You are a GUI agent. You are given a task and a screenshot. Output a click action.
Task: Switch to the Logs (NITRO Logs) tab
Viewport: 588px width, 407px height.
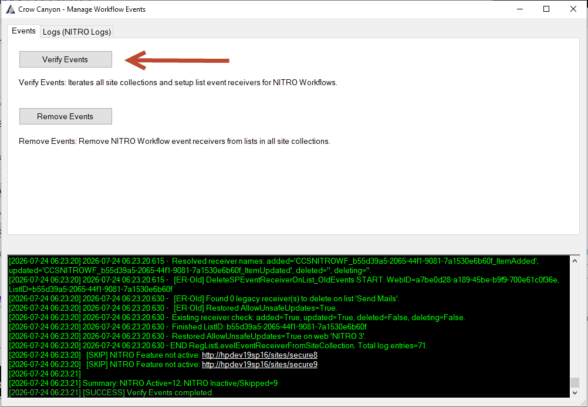pyautogui.click(x=77, y=32)
